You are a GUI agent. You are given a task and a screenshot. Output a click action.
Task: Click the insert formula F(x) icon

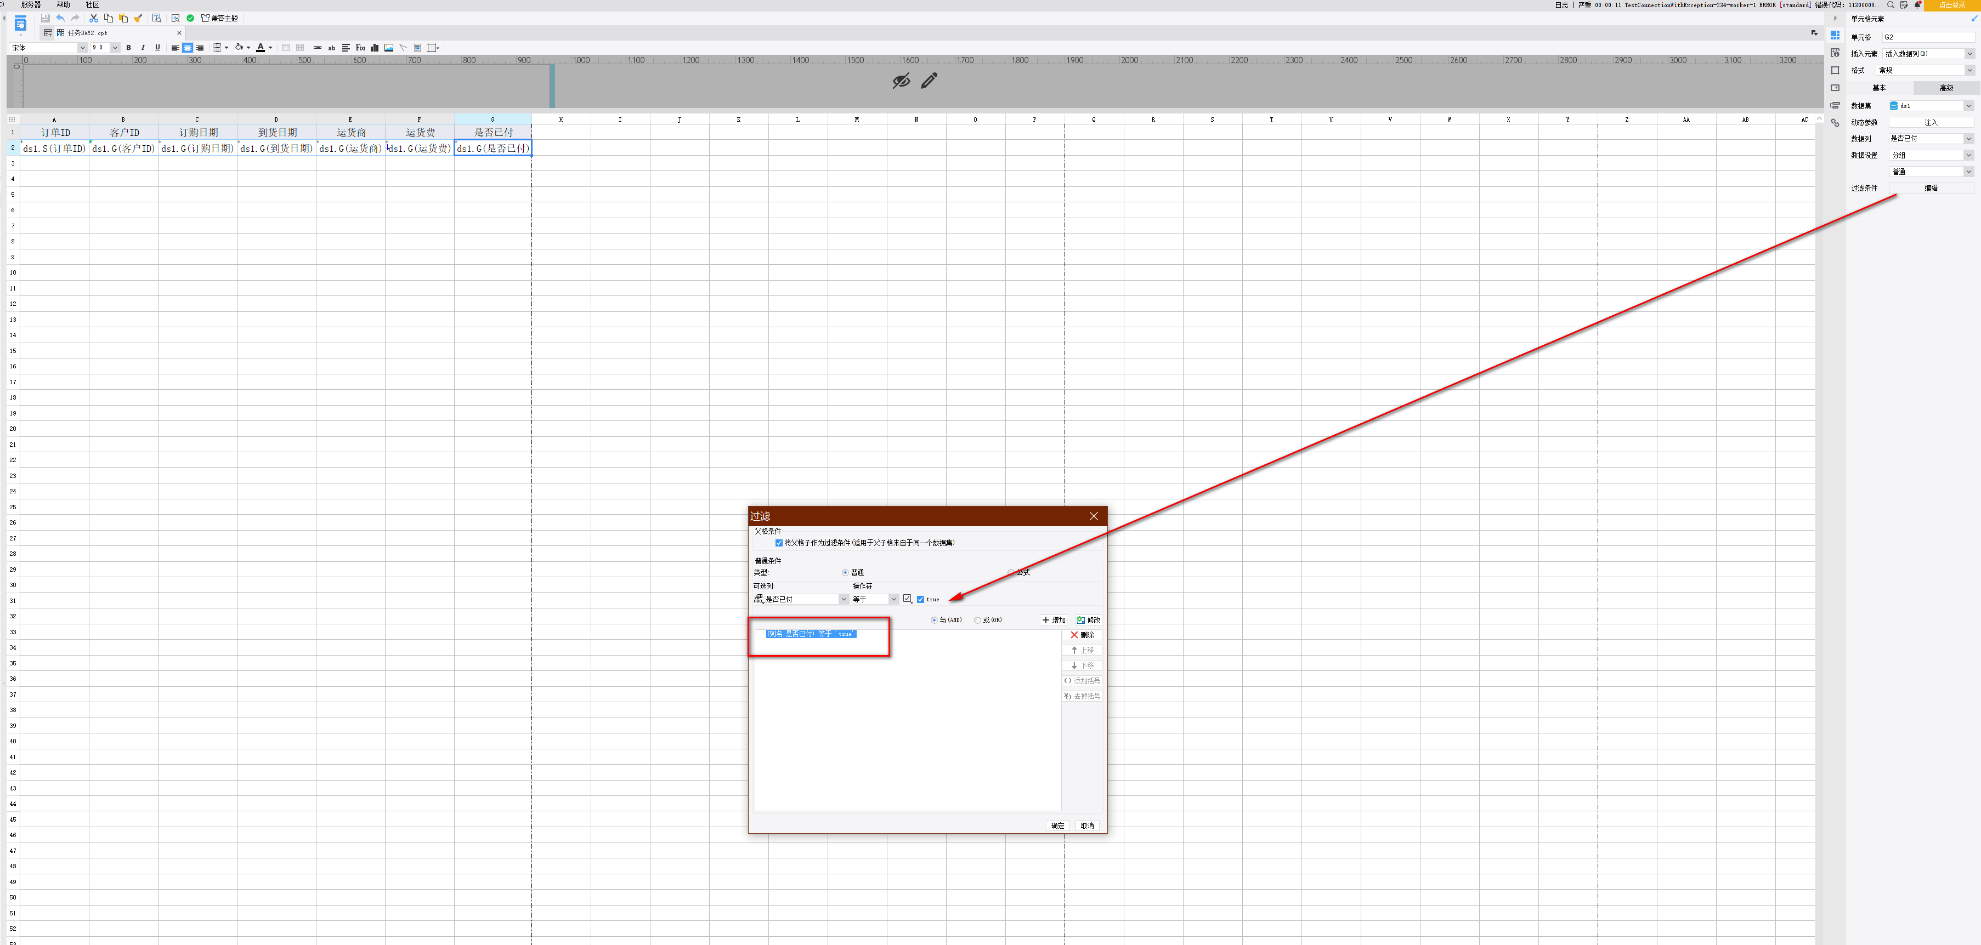[x=360, y=48]
